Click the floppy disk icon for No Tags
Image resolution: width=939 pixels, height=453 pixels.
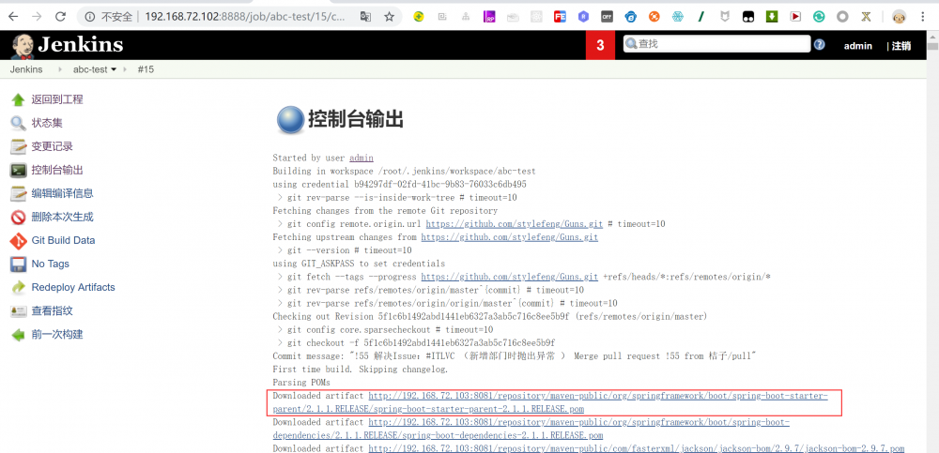tap(18, 264)
